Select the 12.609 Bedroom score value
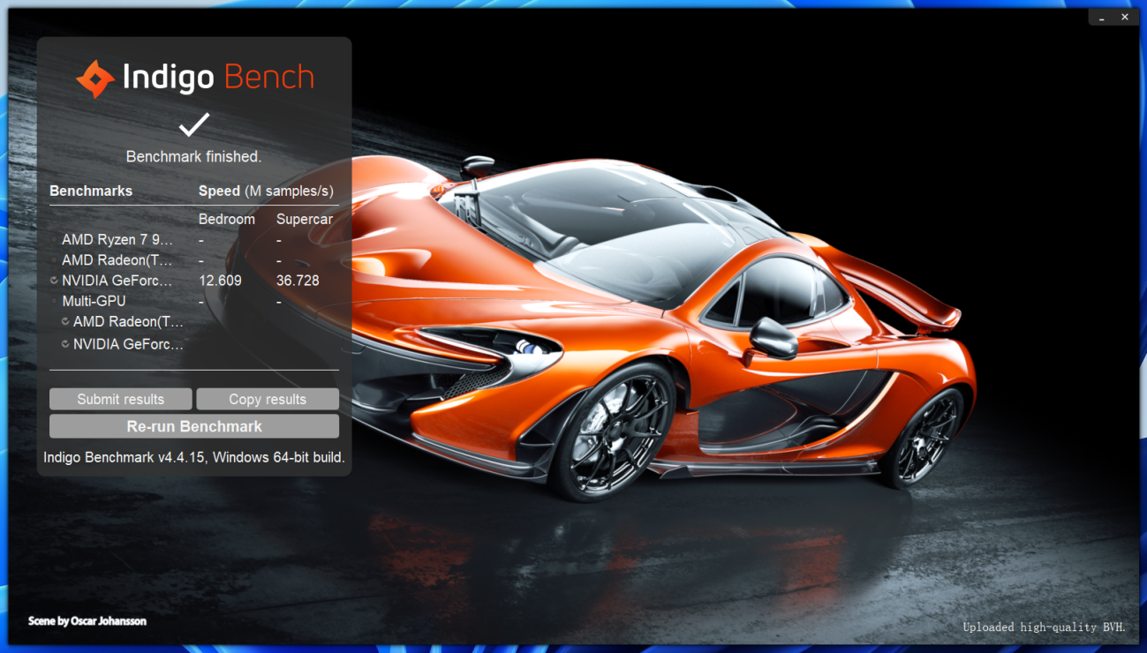Screen dimensions: 1147x653 point(220,281)
